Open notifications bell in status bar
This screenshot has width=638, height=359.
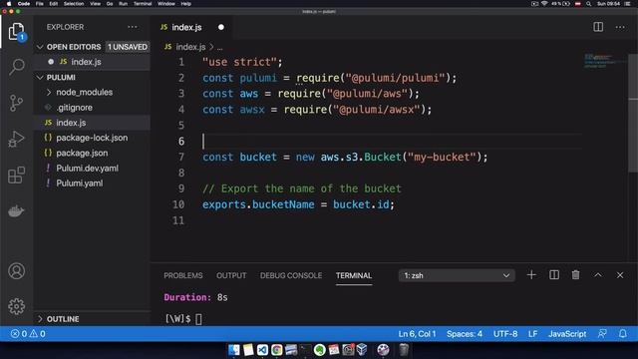[x=623, y=334]
